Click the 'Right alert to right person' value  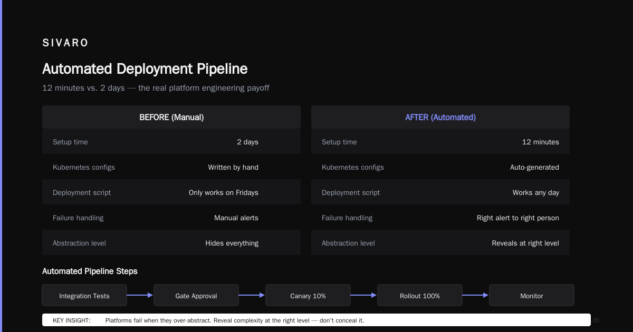(x=518, y=218)
